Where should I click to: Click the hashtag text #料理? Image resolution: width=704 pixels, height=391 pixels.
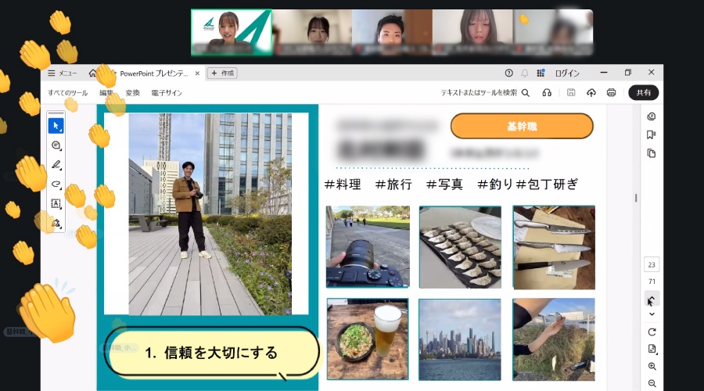(343, 185)
